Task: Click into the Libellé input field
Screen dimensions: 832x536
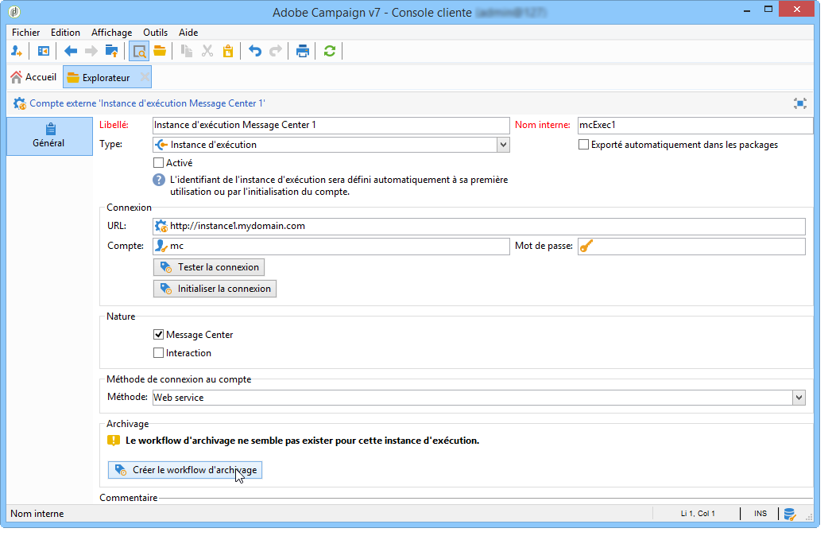Action: click(x=331, y=126)
